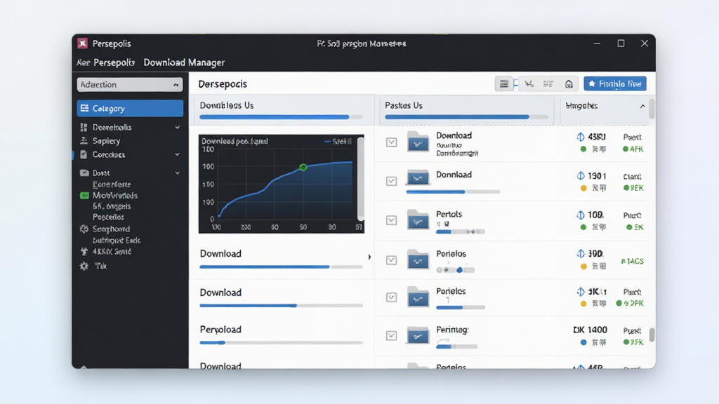Image resolution: width=719 pixels, height=404 pixels.
Task: Select Popetiles in the sidebar
Action: point(108,217)
